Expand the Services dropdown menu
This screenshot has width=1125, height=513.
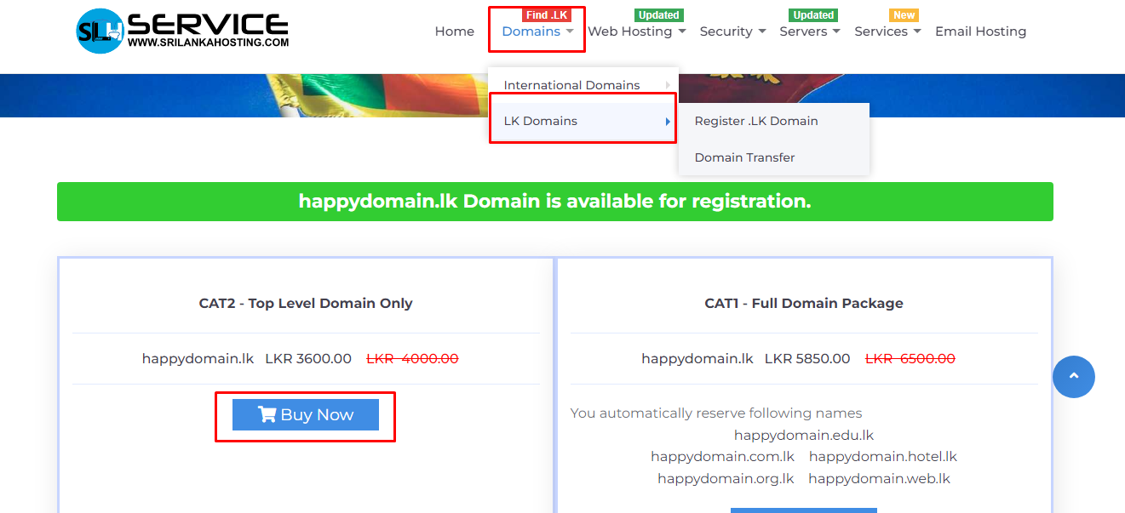coord(887,31)
